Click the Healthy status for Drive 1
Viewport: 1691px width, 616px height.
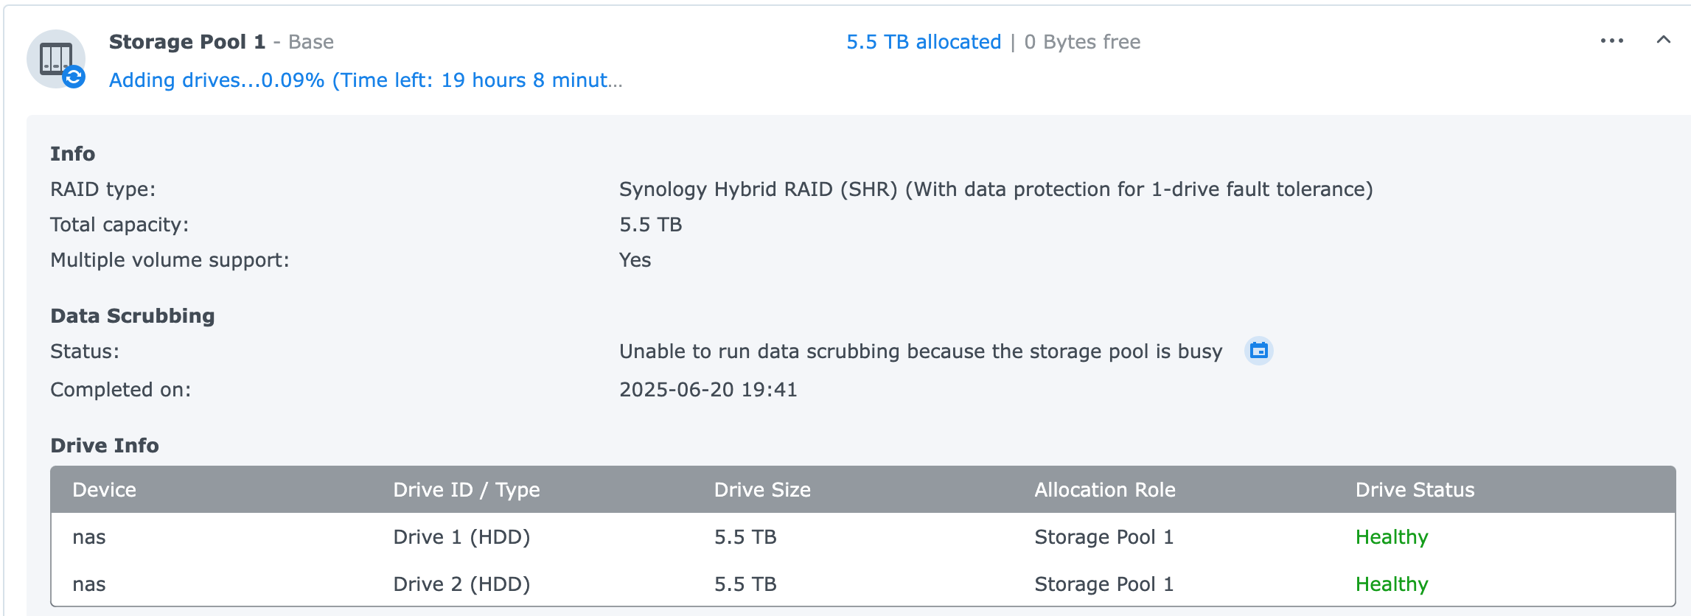[x=1392, y=537]
